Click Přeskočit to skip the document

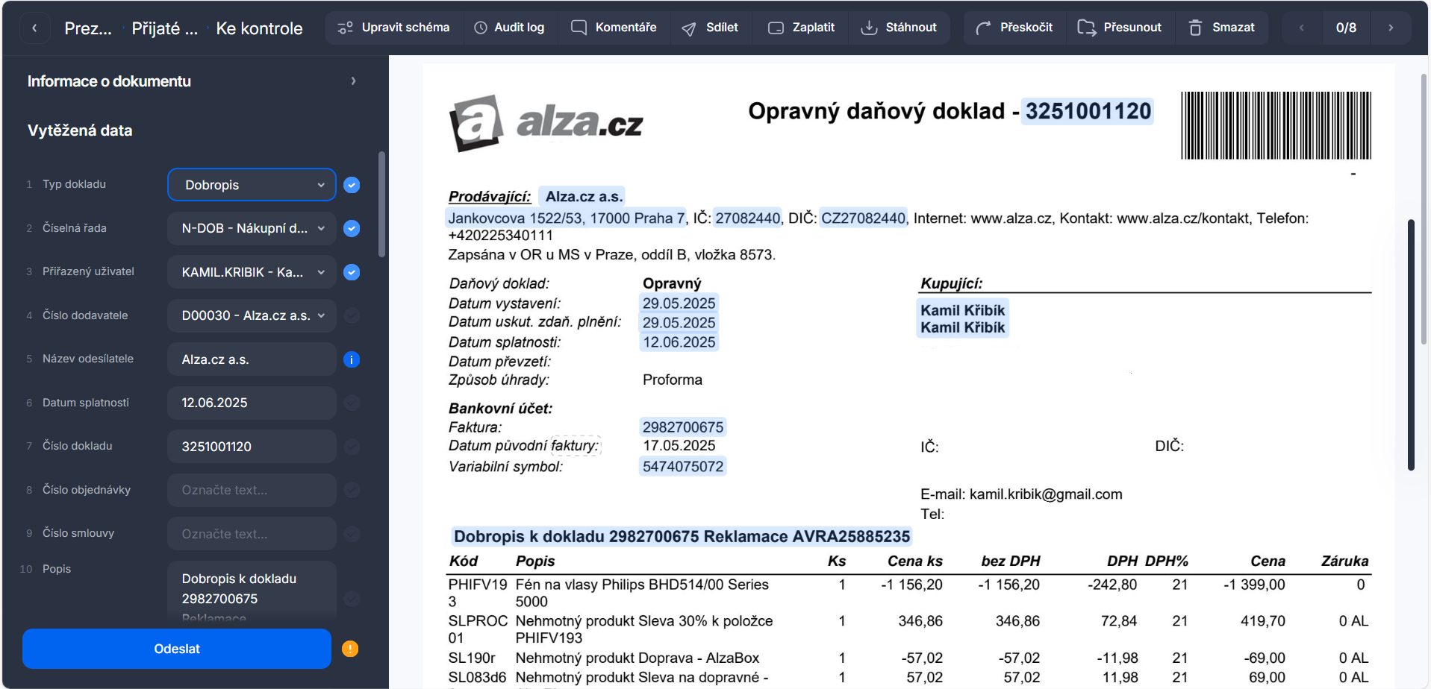pyautogui.click(x=1014, y=28)
